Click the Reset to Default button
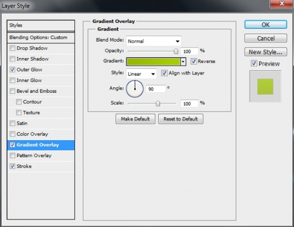The width and height of the screenshot is (294, 227). pos(181,119)
